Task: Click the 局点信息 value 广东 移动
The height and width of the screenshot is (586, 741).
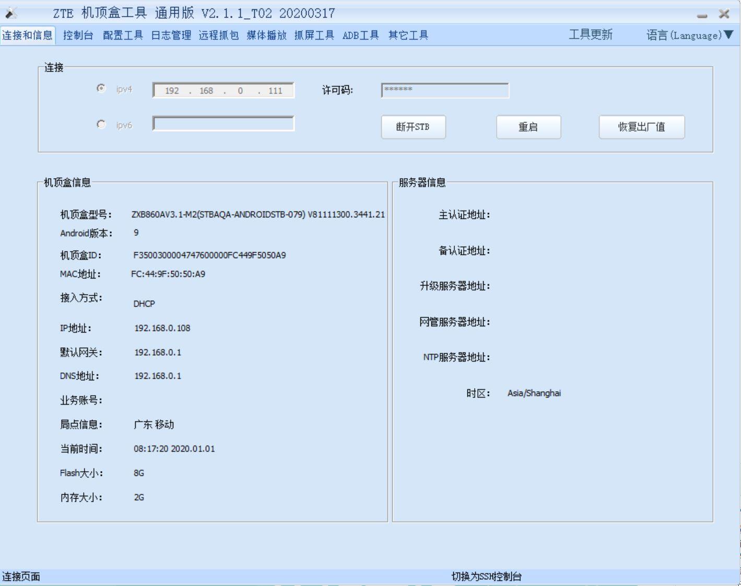Action: (x=154, y=425)
